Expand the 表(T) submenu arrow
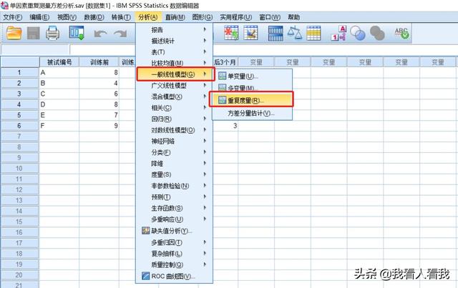Screen dimensions: 458x288 click(x=205, y=51)
